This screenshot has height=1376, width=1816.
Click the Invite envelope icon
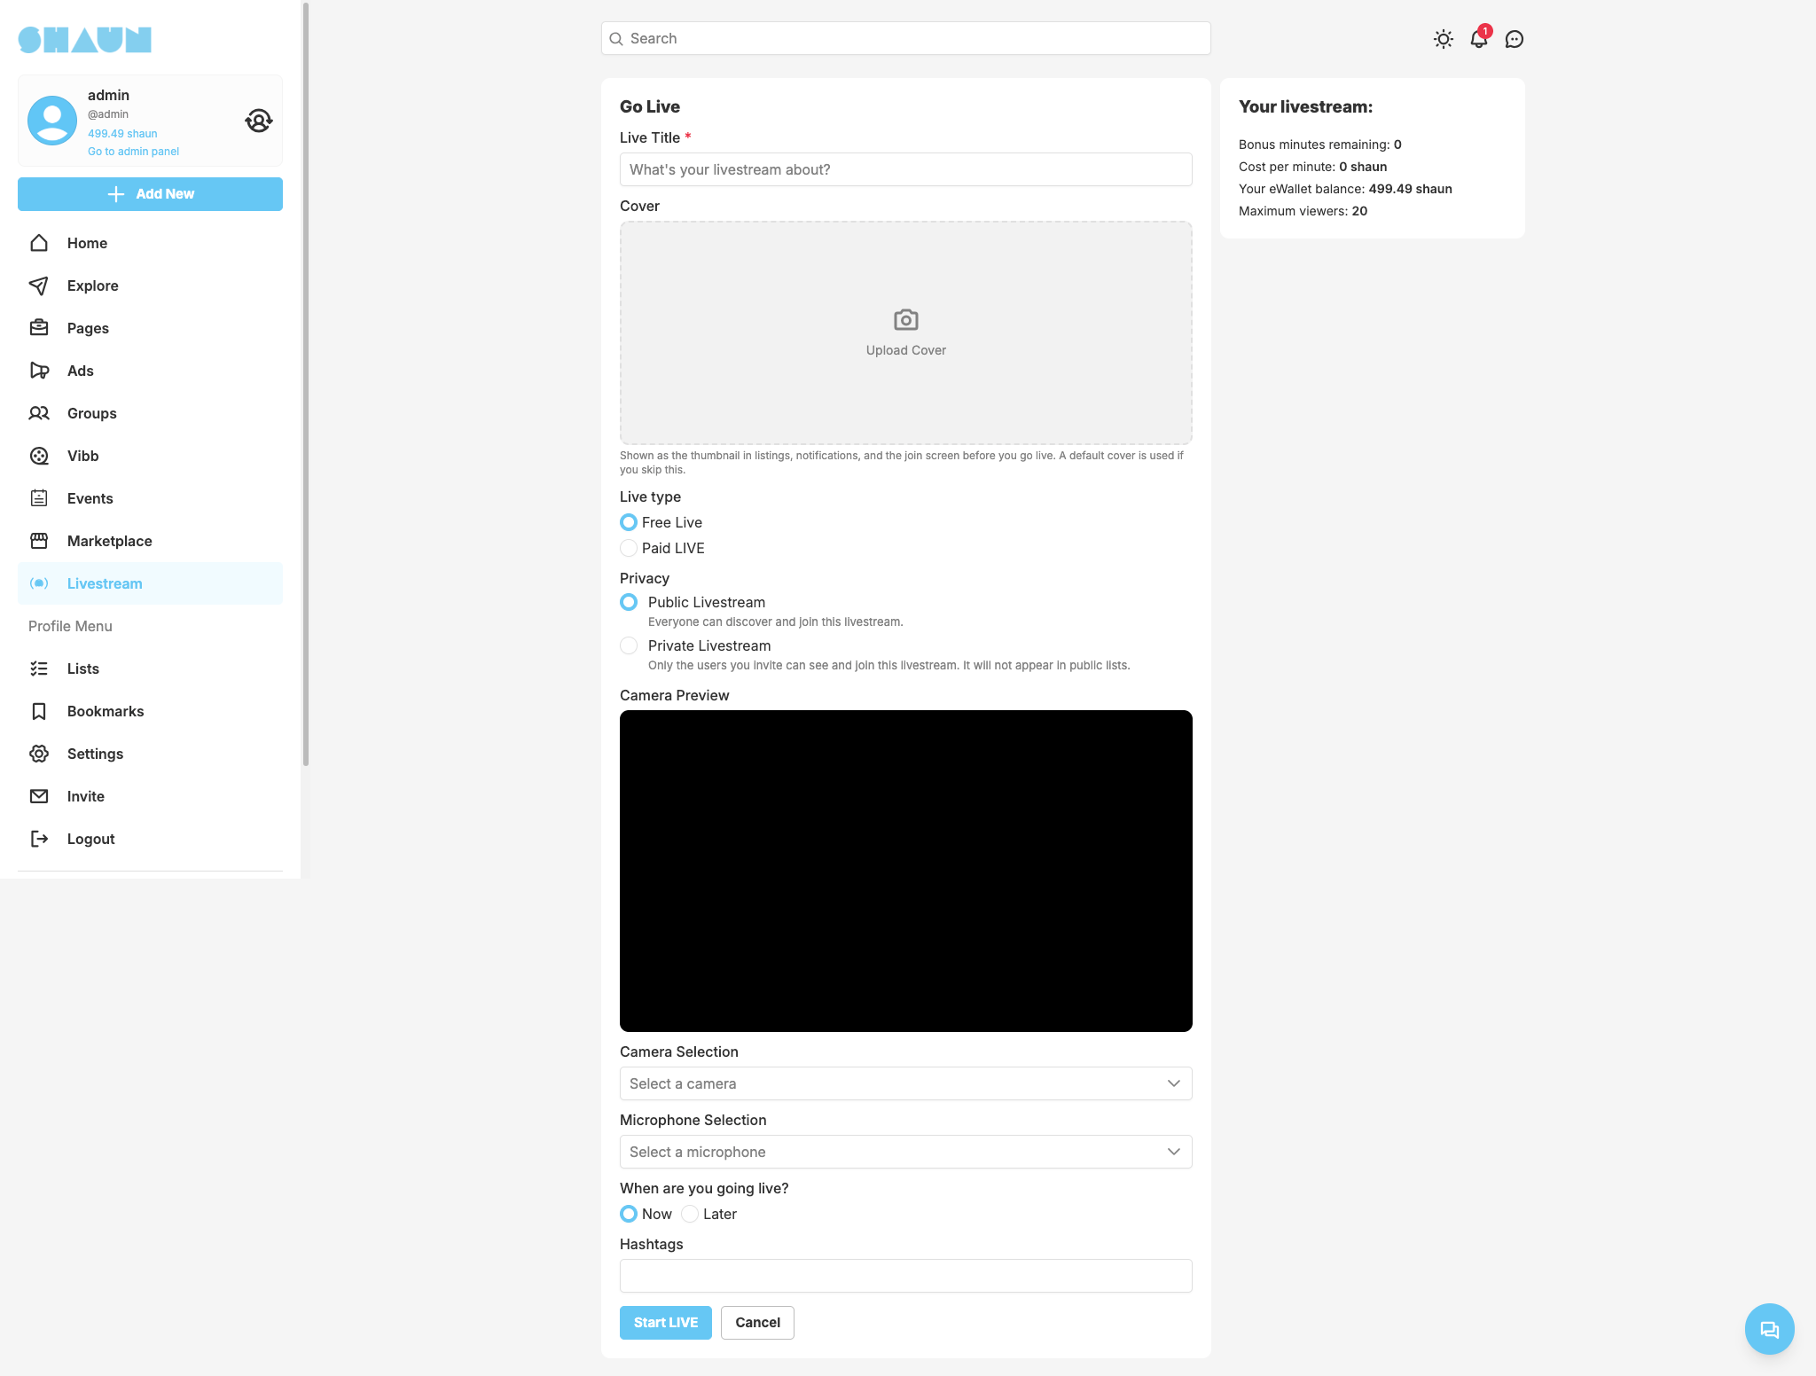point(39,796)
